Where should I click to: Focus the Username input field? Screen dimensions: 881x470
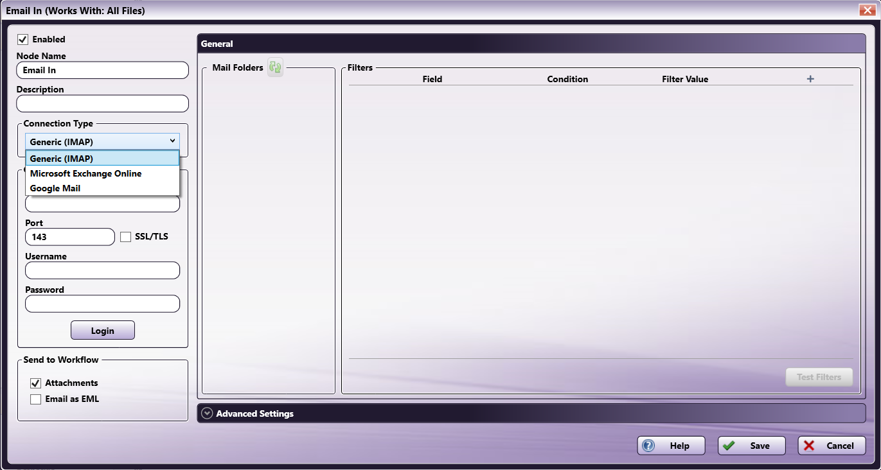103,270
